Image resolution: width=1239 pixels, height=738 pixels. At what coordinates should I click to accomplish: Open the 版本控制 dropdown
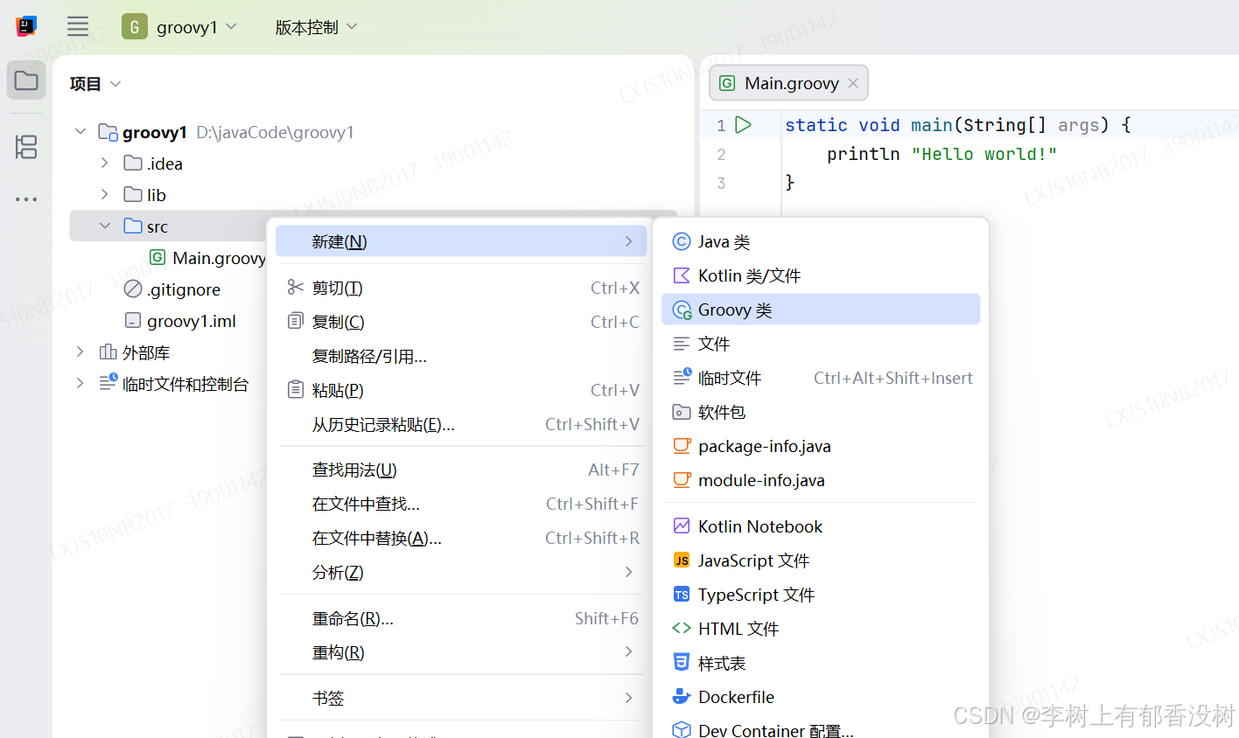(x=316, y=27)
